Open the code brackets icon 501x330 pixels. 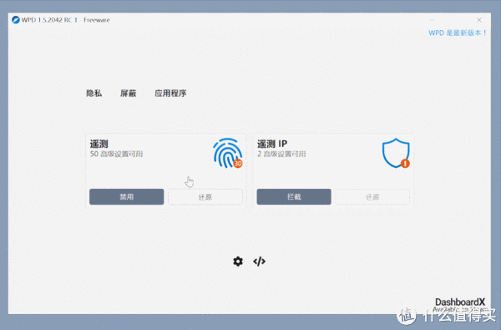click(259, 261)
